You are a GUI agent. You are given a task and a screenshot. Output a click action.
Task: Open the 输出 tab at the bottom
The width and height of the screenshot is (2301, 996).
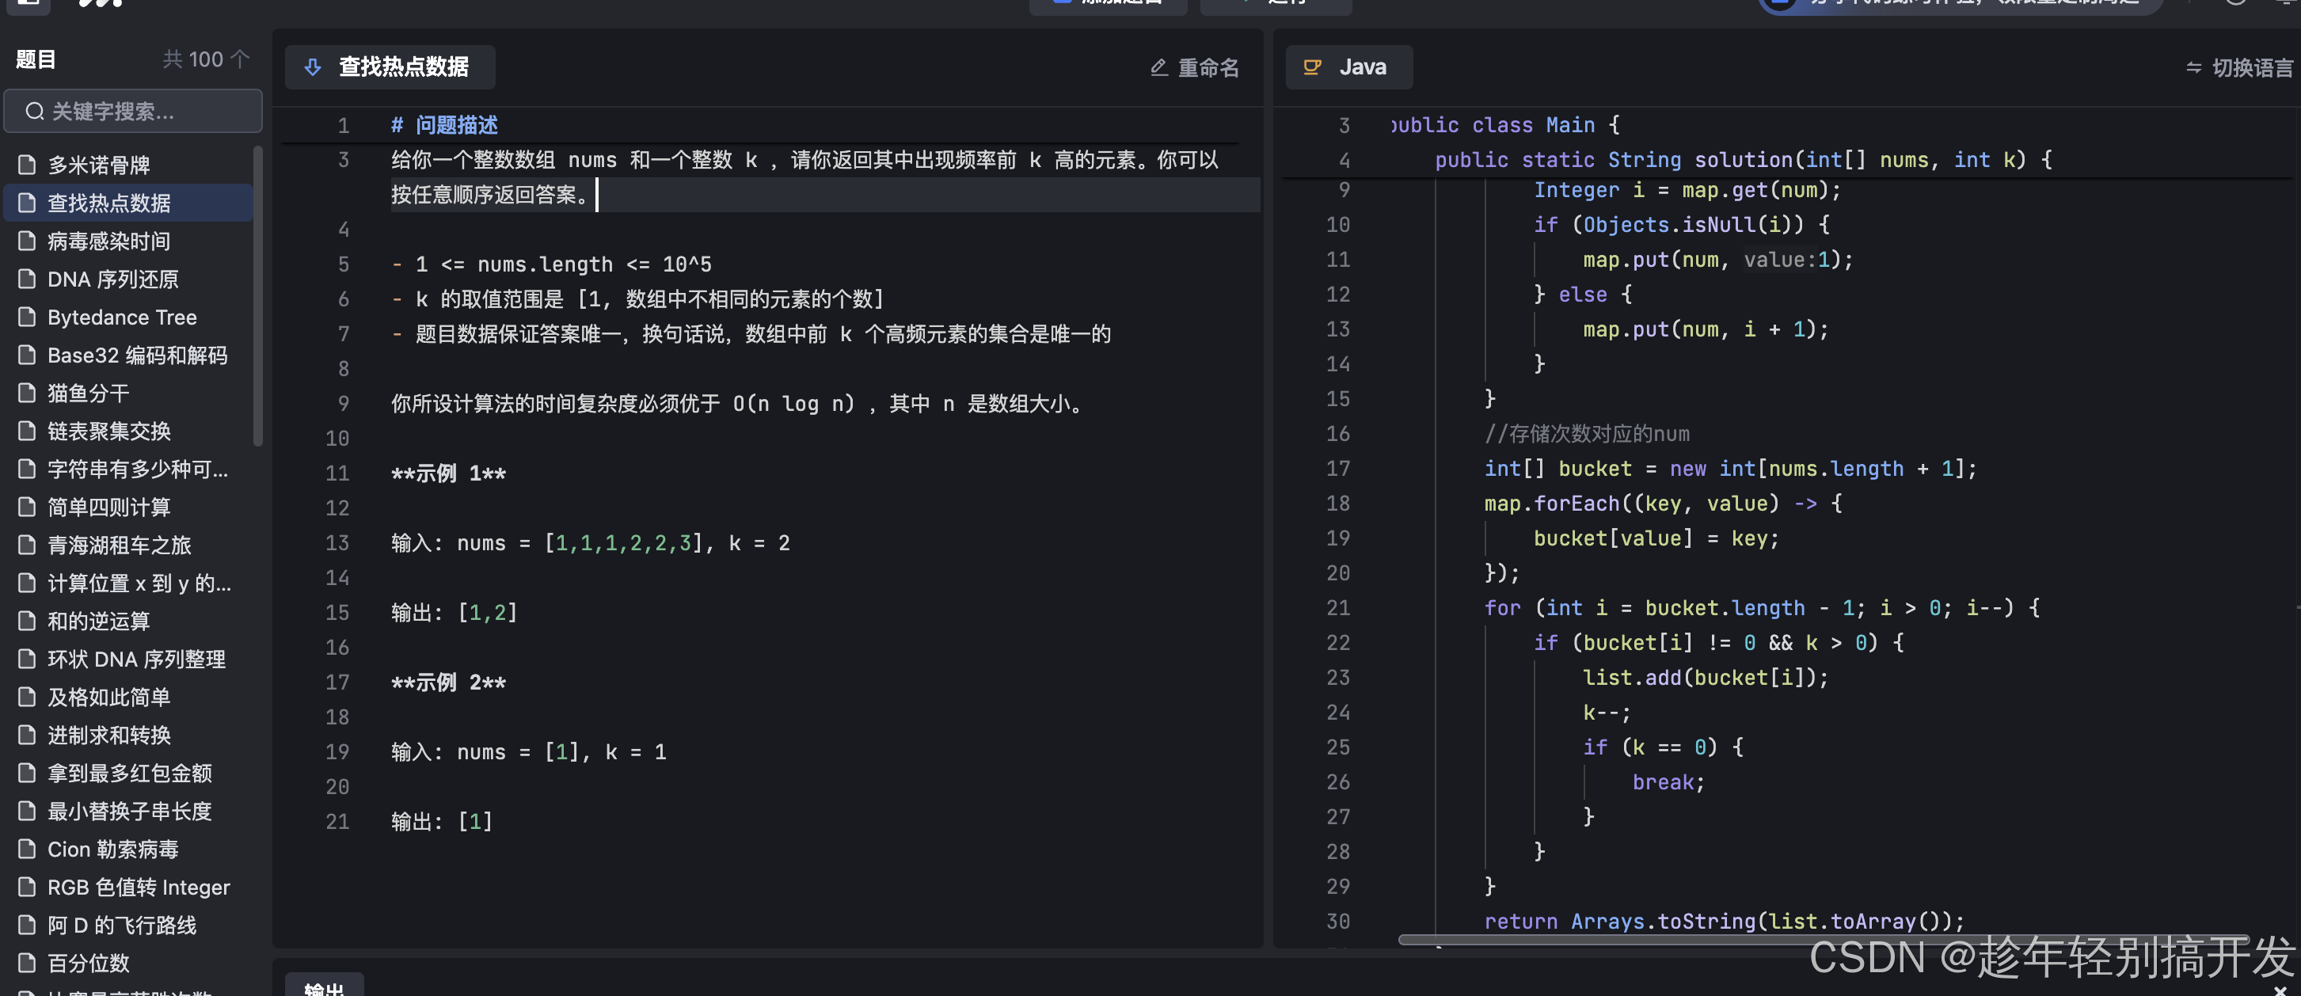(x=325, y=987)
